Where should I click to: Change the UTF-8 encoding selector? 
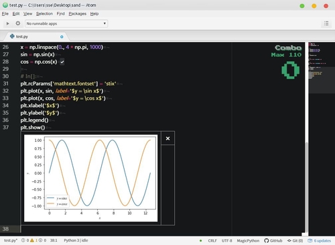click(x=226, y=240)
